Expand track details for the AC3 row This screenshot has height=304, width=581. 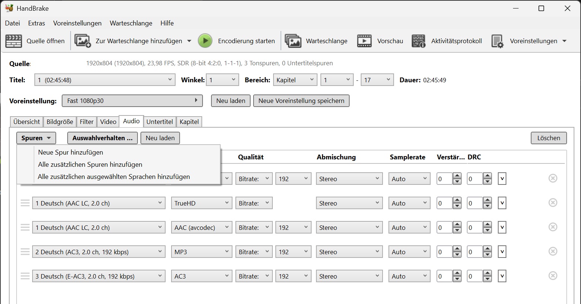point(502,276)
